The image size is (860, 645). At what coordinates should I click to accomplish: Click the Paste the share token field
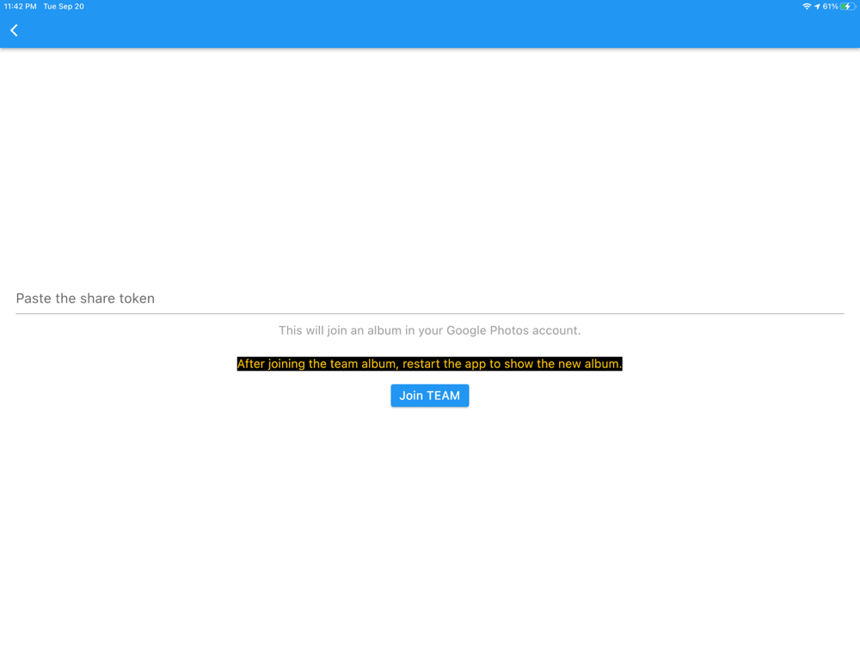(429, 298)
